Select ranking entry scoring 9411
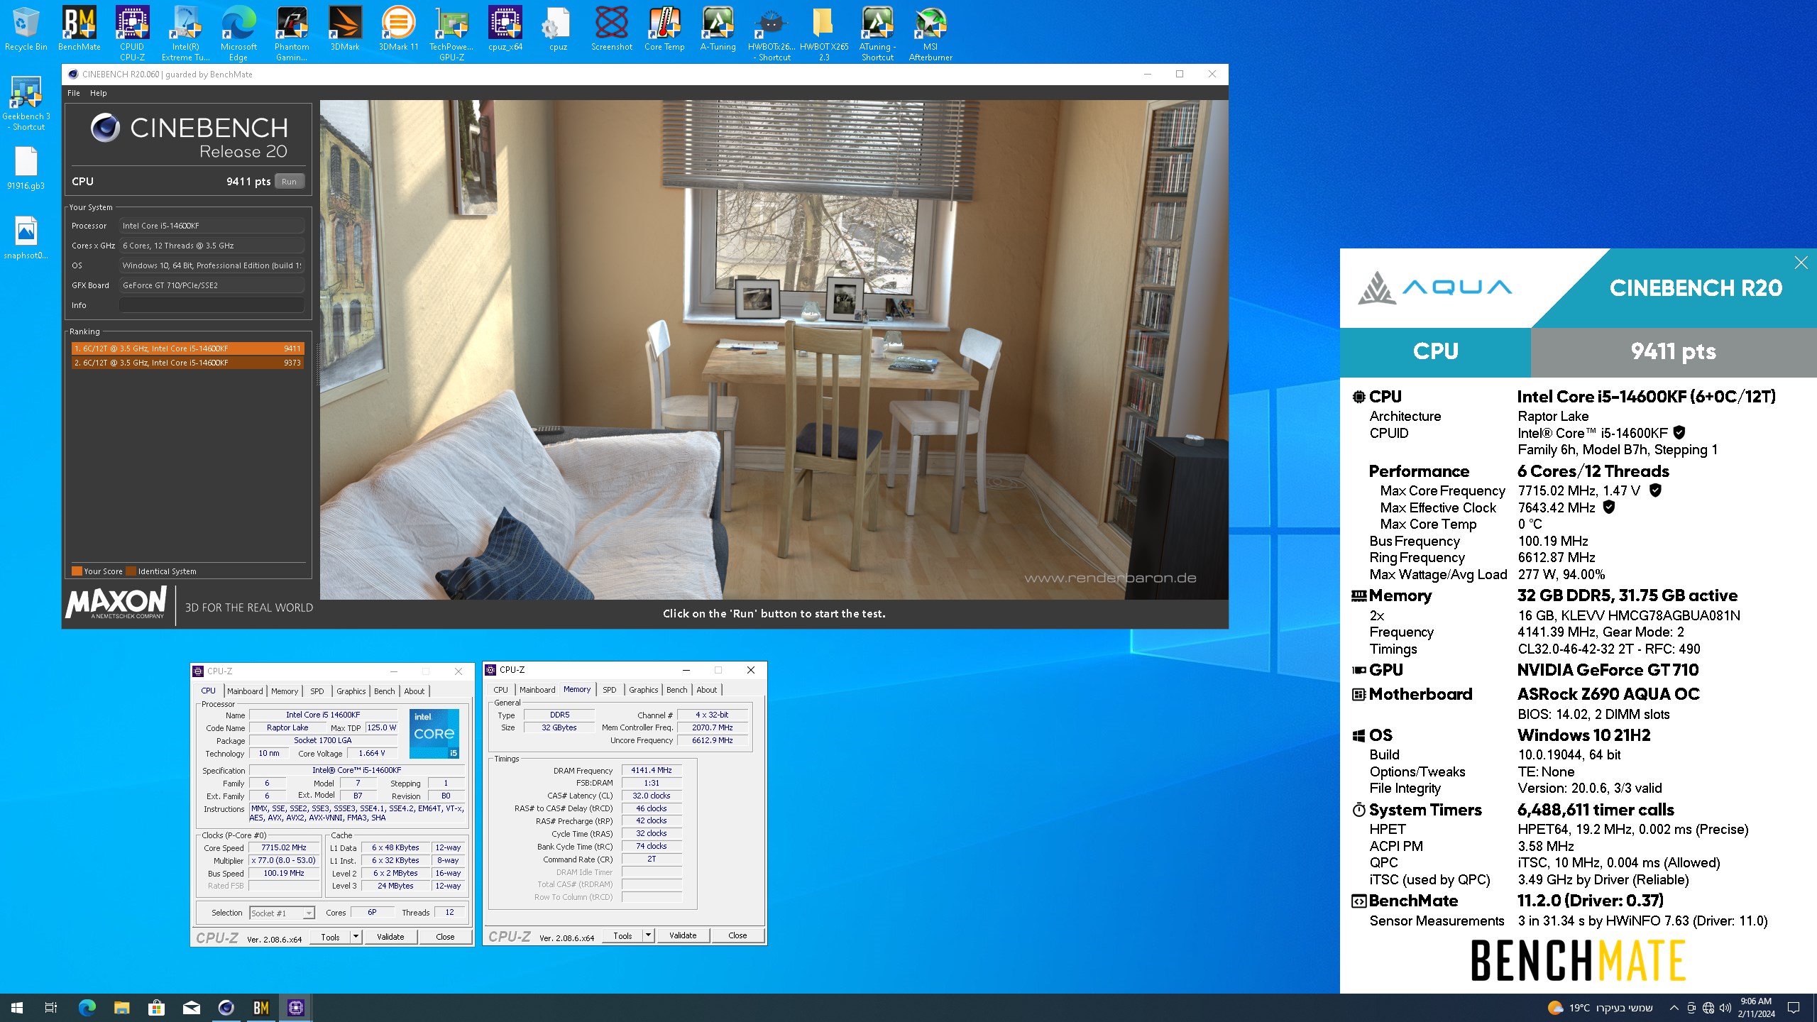 187,348
